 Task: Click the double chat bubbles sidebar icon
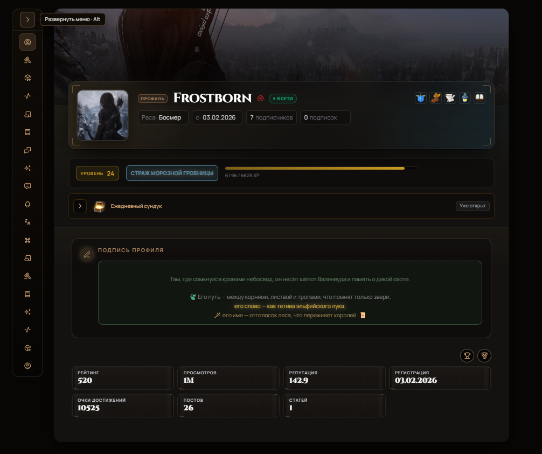(x=27, y=150)
